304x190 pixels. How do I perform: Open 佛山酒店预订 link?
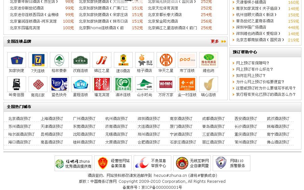[x=278, y=142]
